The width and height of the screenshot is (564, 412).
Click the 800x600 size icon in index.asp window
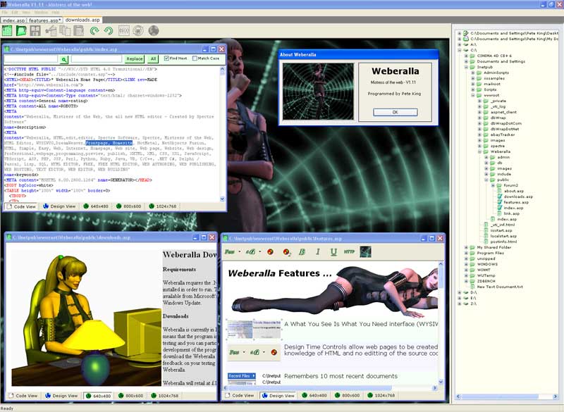pos(119,206)
